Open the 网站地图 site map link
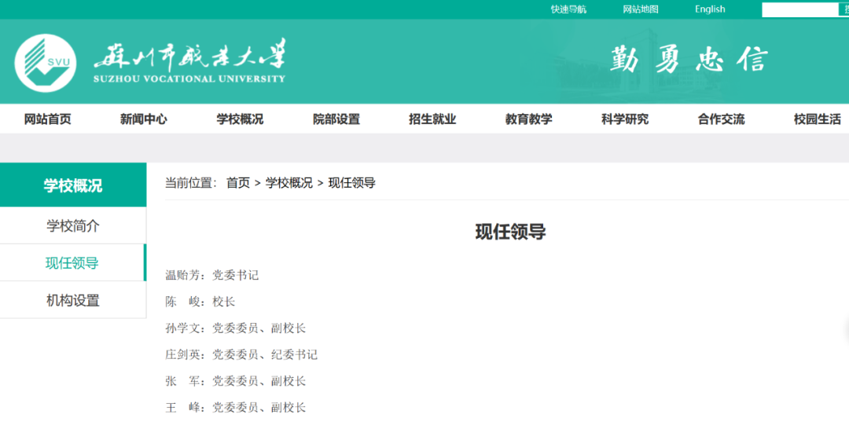Viewport: 849px width, 425px height. [640, 9]
